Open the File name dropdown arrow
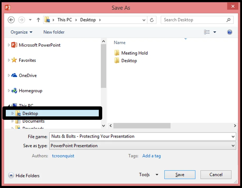242x188 pixels. (x=233, y=136)
